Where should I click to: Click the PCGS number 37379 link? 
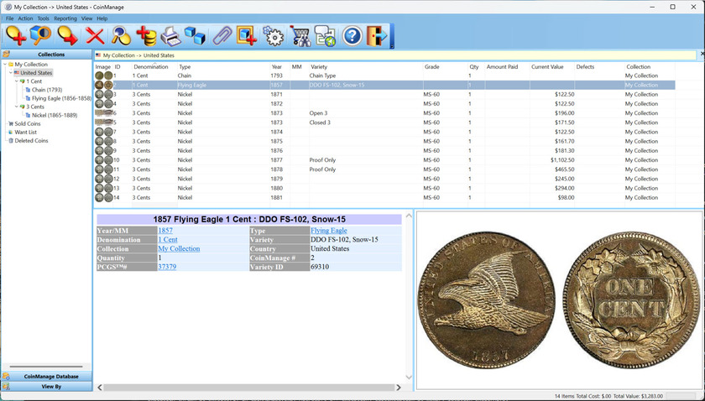(169, 267)
